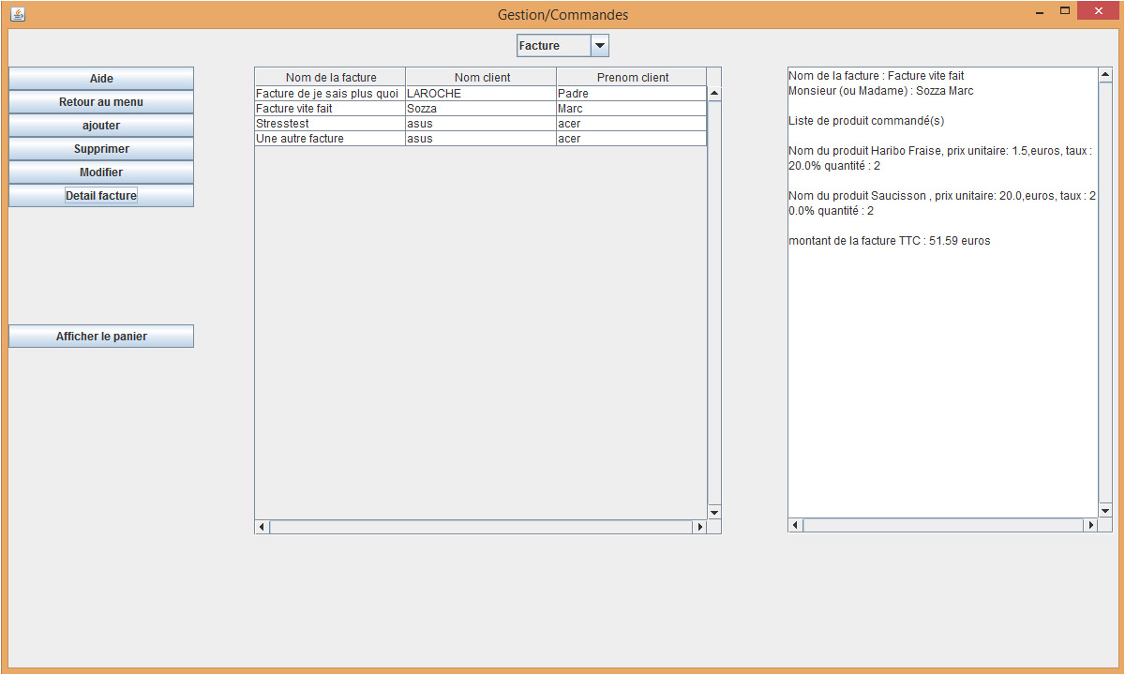Image resolution: width=1125 pixels, height=675 pixels.
Task: Select the LAROCHE client cell
Action: tap(480, 94)
